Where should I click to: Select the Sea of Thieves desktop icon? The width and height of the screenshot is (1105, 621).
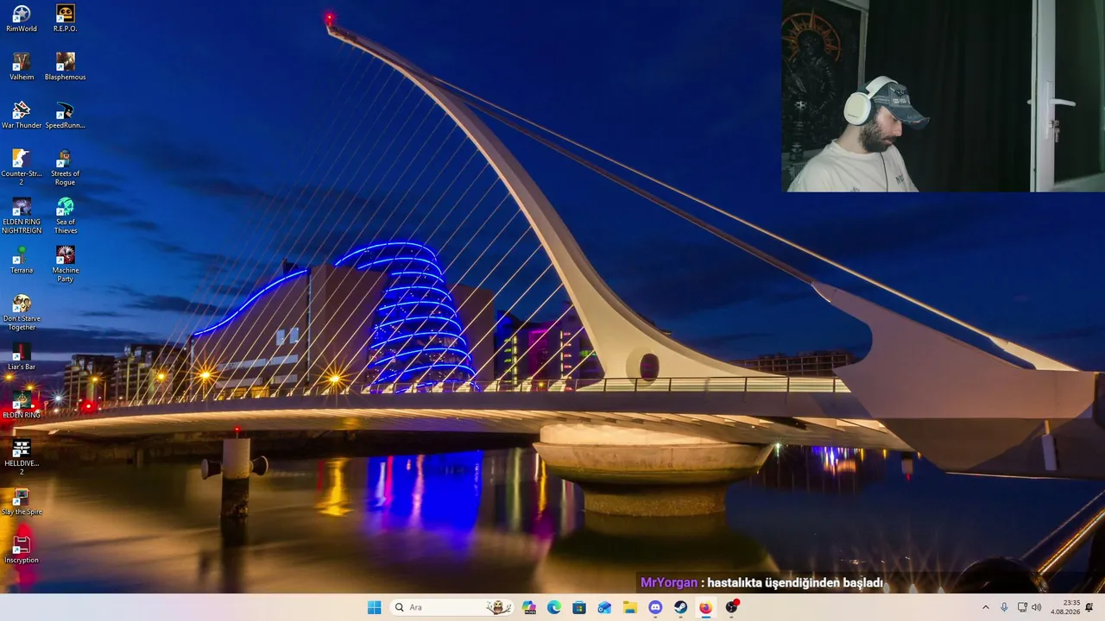tap(66, 216)
